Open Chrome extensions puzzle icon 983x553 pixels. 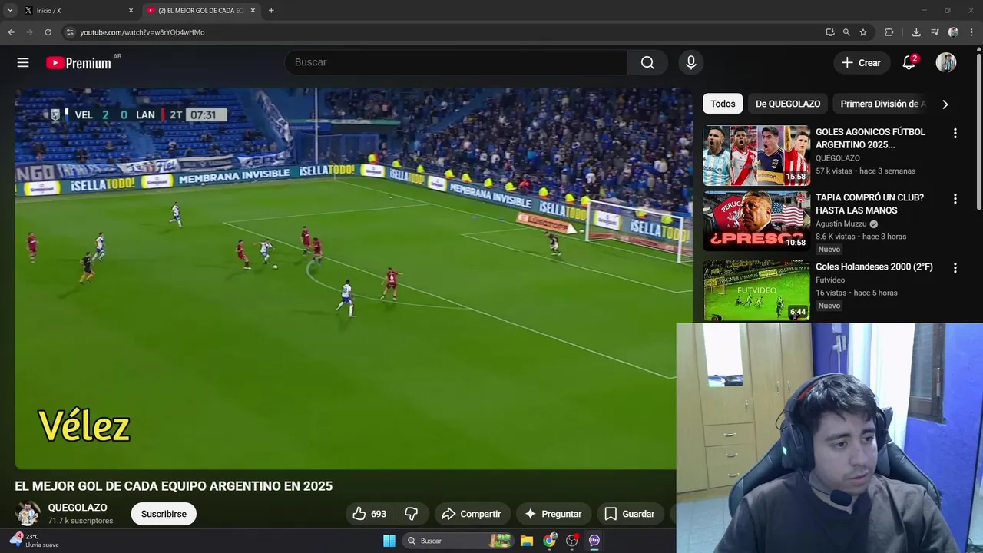point(889,32)
